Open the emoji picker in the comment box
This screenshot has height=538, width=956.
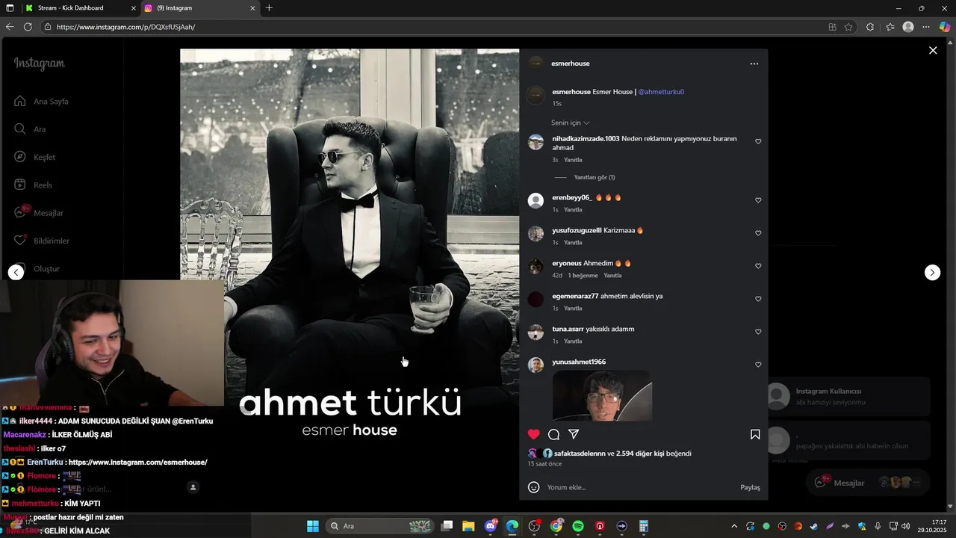pyautogui.click(x=533, y=487)
